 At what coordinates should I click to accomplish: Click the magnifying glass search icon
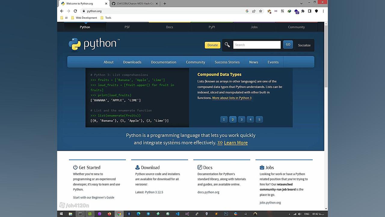tap(227, 45)
